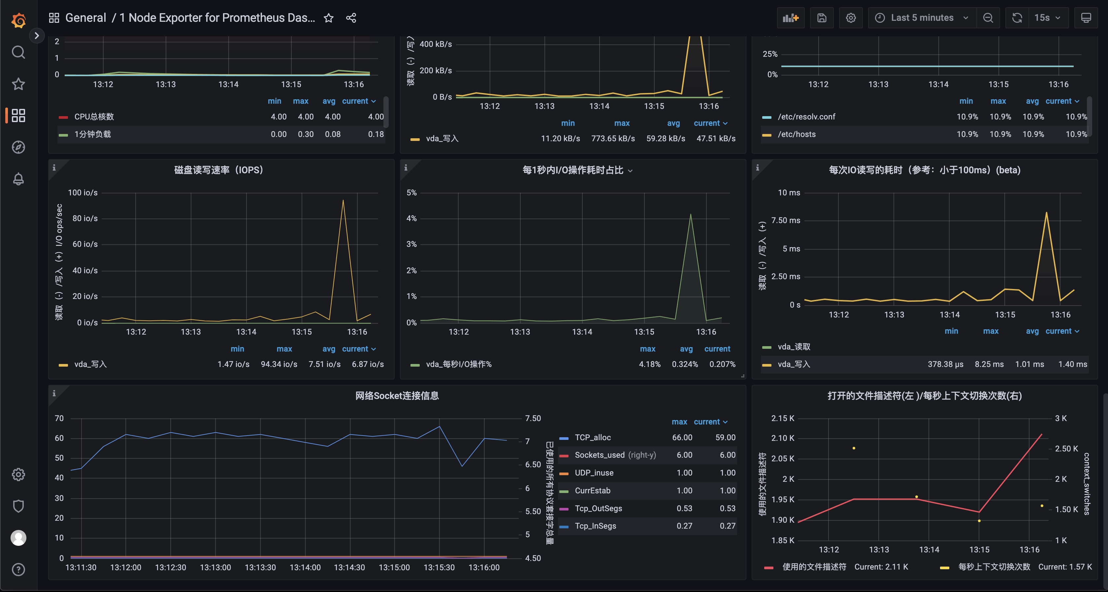The width and height of the screenshot is (1108, 592).
Task: Share the dashboard via the share icon
Action: coord(351,17)
